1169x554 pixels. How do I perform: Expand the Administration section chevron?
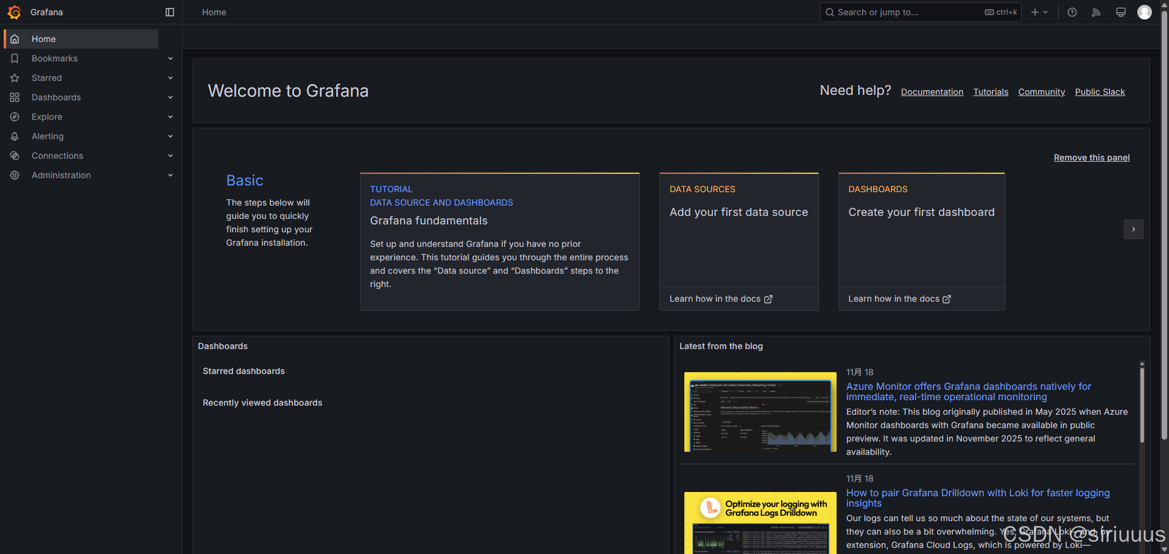[170, 175]
